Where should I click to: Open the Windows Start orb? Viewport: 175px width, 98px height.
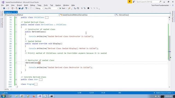pos(3,96)
